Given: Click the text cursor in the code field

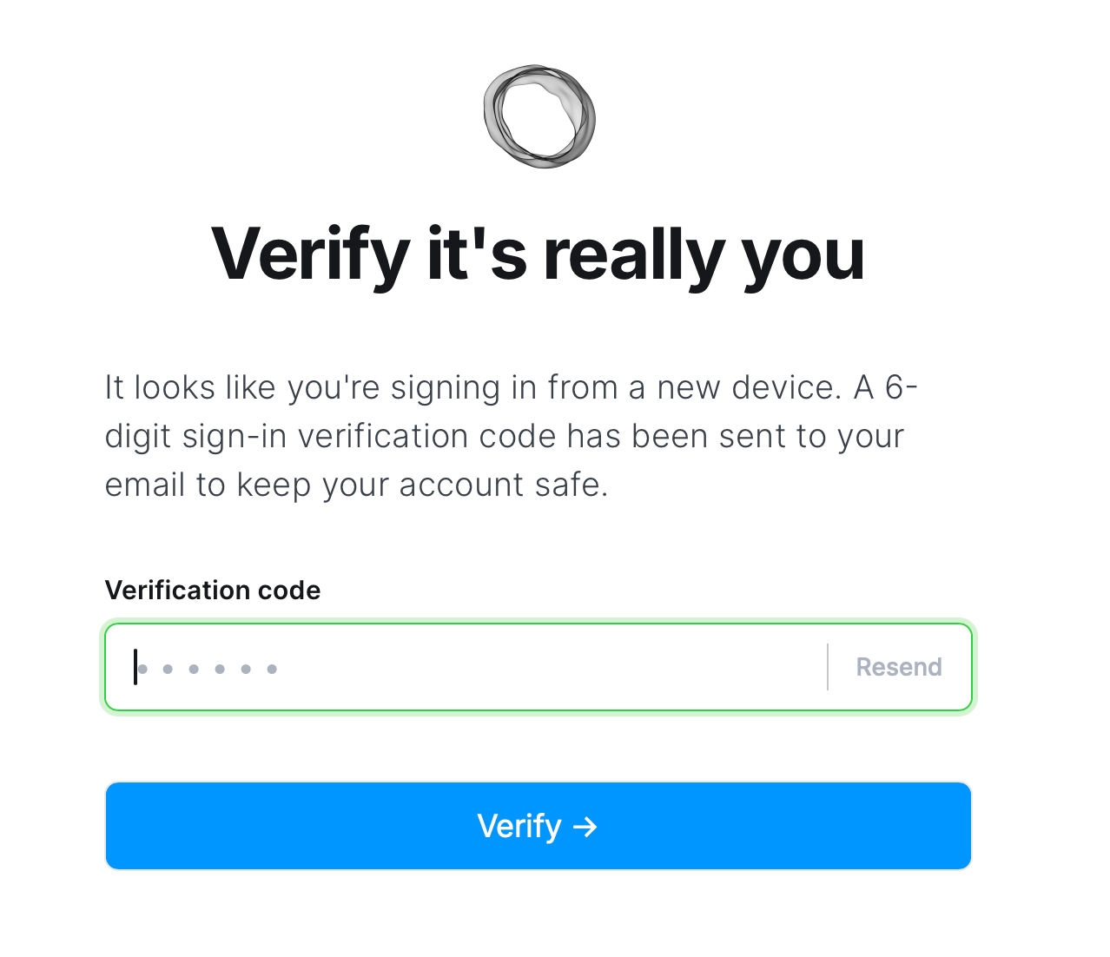Looking at the screenshot, I should (135, 667).
